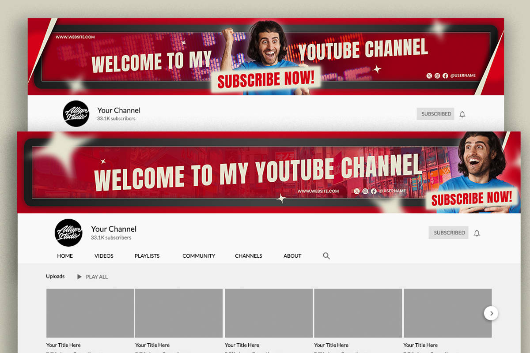Screen dimensions: 530x353
Task: Switch to the VIDEOS tab
Action: (104, 256)
